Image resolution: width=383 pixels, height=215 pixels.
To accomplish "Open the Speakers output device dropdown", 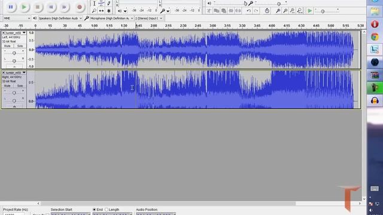I will [60, 19].
